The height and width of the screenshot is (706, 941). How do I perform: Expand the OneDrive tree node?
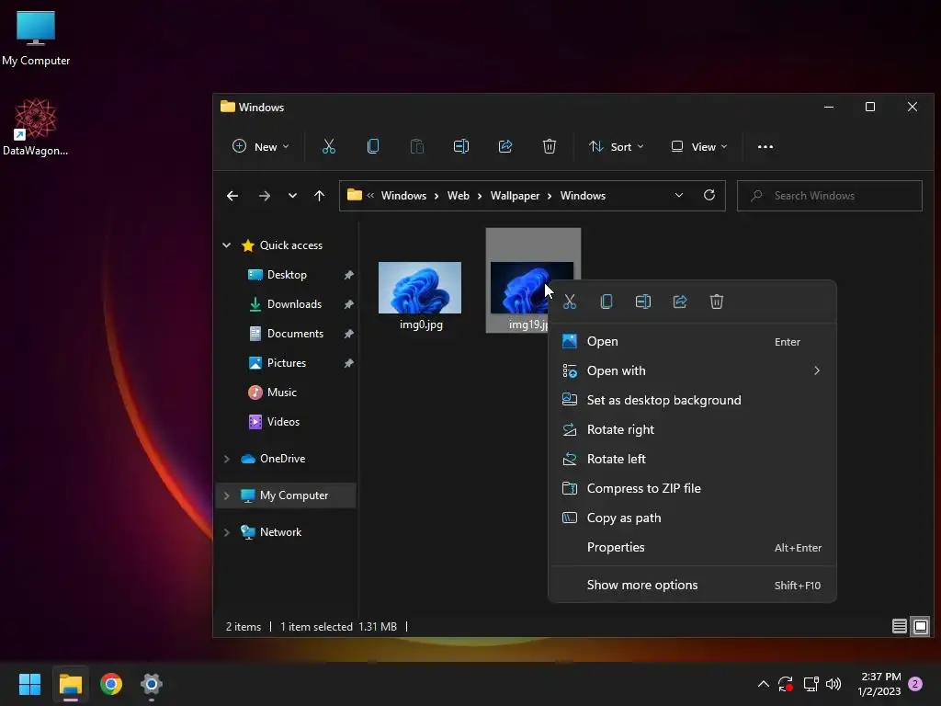pos(227,459)
